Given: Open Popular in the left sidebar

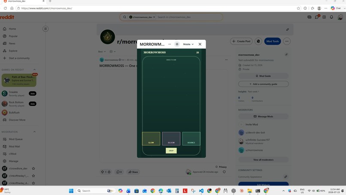Looking at the screenshot, I should (x=13, y=36).
